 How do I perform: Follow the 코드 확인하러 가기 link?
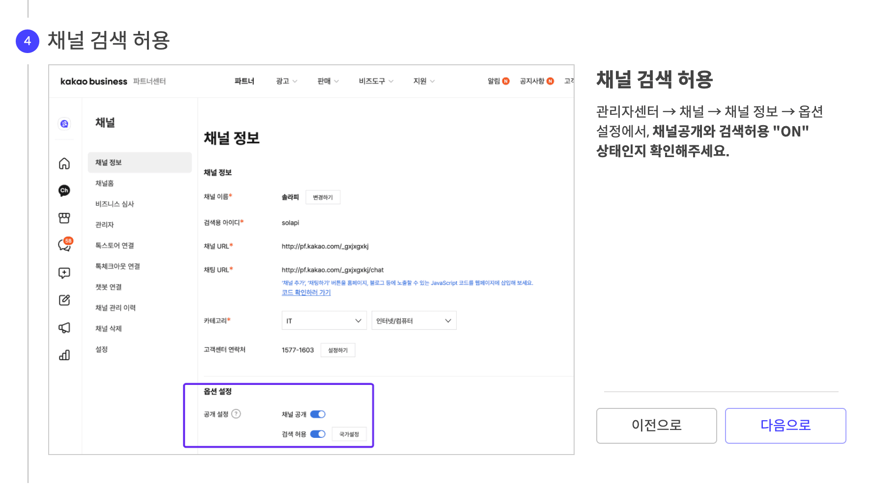306,293
